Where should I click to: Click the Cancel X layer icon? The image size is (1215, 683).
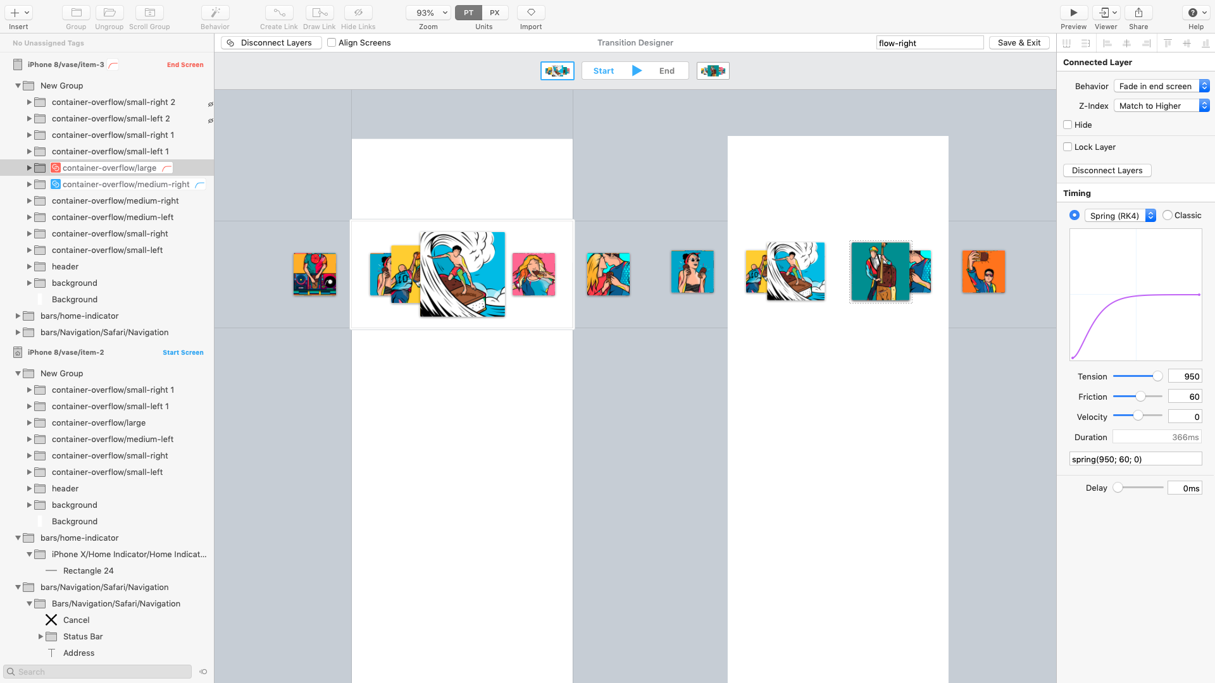[x=51, y=620]
